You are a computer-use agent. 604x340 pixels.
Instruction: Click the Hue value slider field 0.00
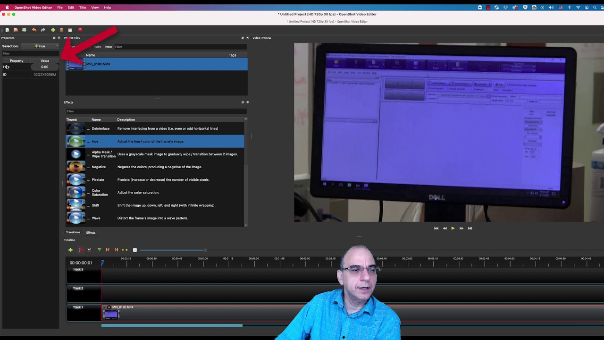pos(44,67)
